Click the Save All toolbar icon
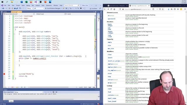Image resolution: width=187 pixels, height=105 pixels. click(17, 8)
